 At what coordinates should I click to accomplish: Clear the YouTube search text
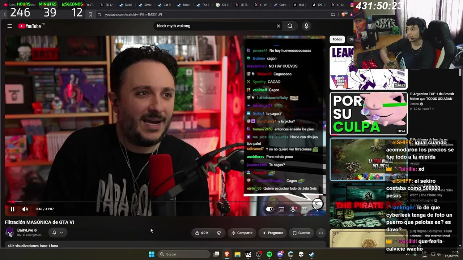pos(279,26)
